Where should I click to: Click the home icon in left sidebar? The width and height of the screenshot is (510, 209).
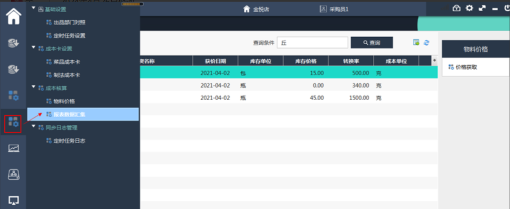coord(13,16)
